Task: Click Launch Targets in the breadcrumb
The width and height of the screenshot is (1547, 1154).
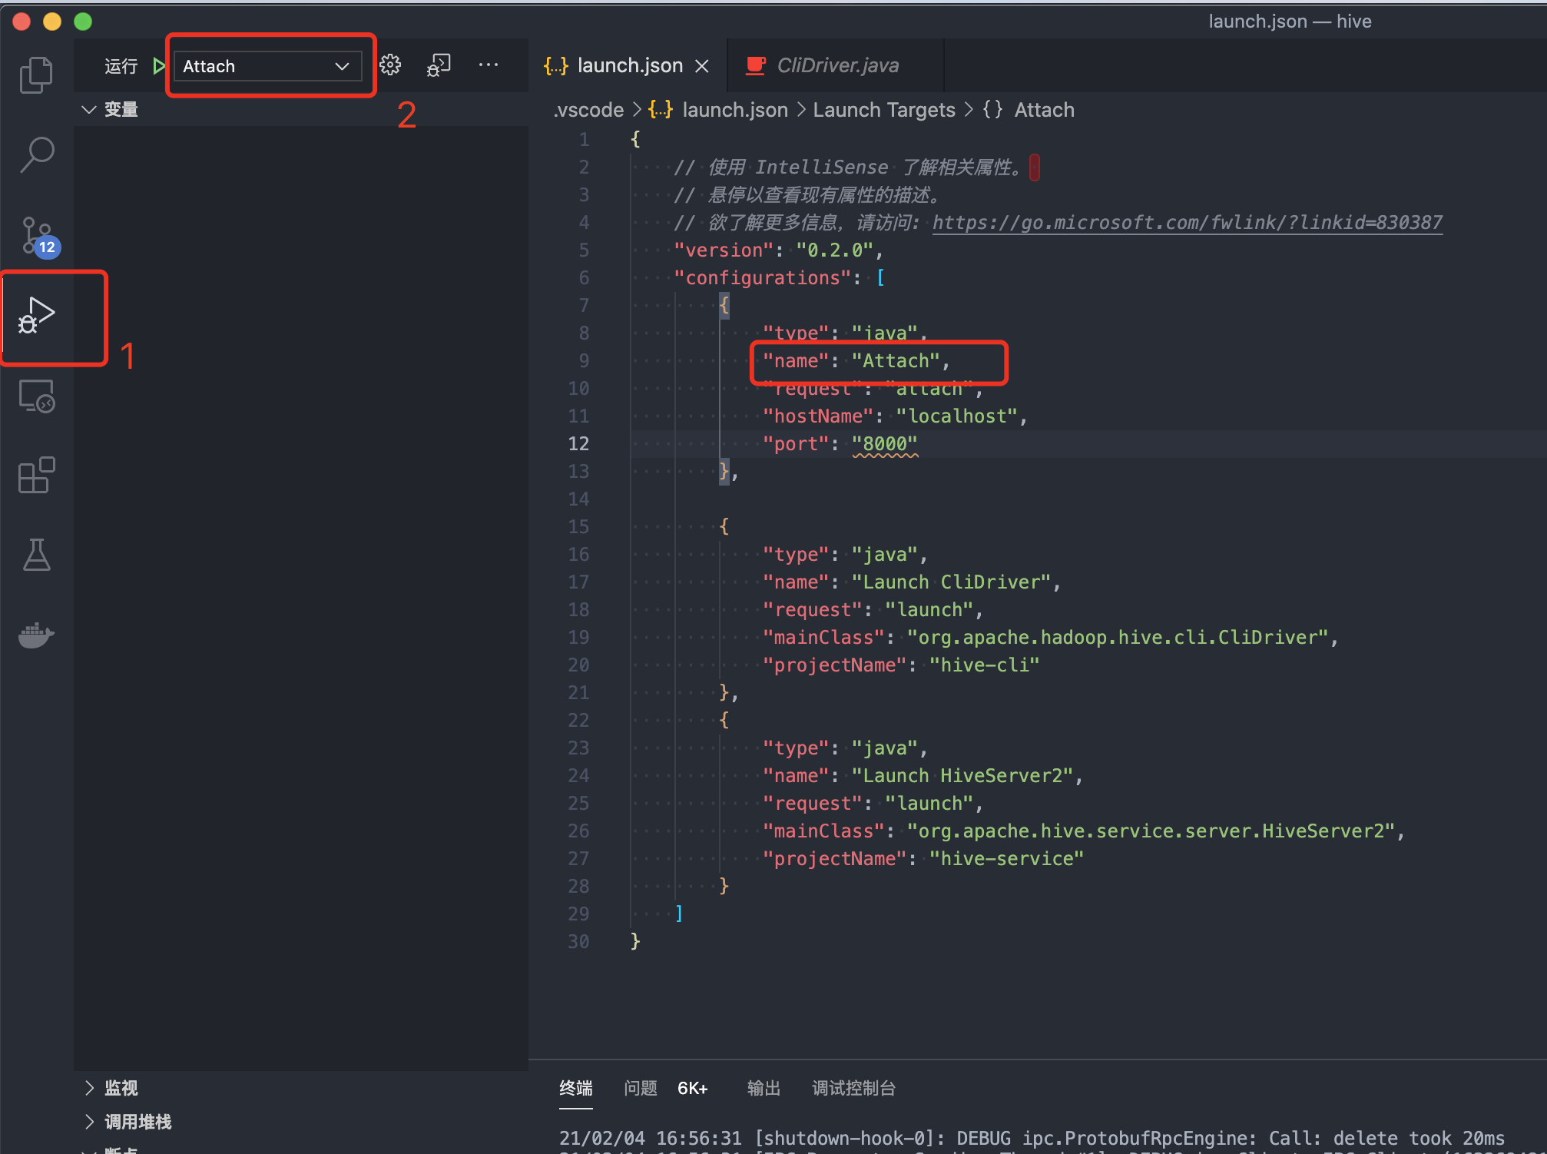Action: 883,110
